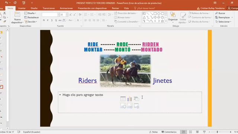
Task: Click Convertir a SmartArt
Action: pos(126,22)
